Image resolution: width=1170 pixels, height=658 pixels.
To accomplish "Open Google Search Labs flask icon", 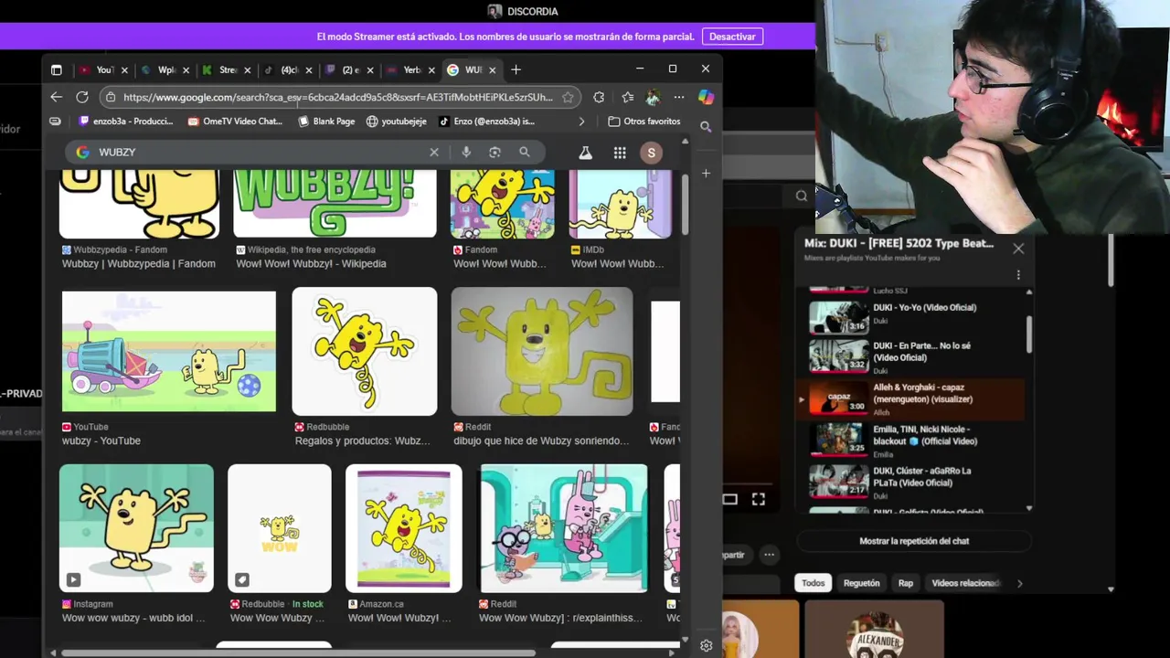I will click(x=586, y=153).
